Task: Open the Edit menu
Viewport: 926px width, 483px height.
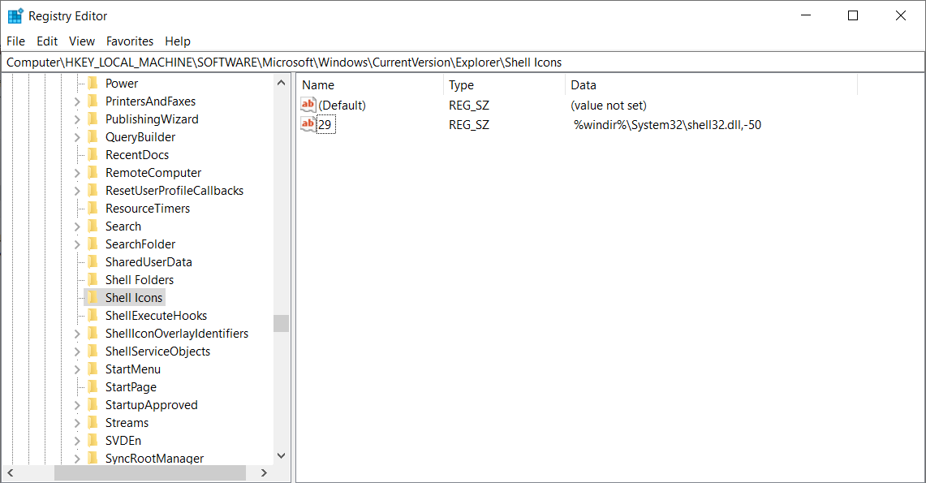Action: point(46,41)
